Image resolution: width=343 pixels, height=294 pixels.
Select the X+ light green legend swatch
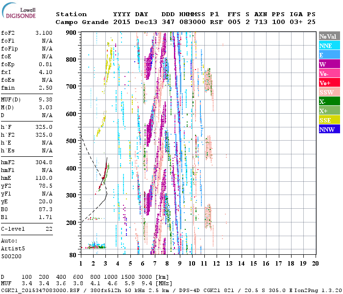tap(329, 110)
